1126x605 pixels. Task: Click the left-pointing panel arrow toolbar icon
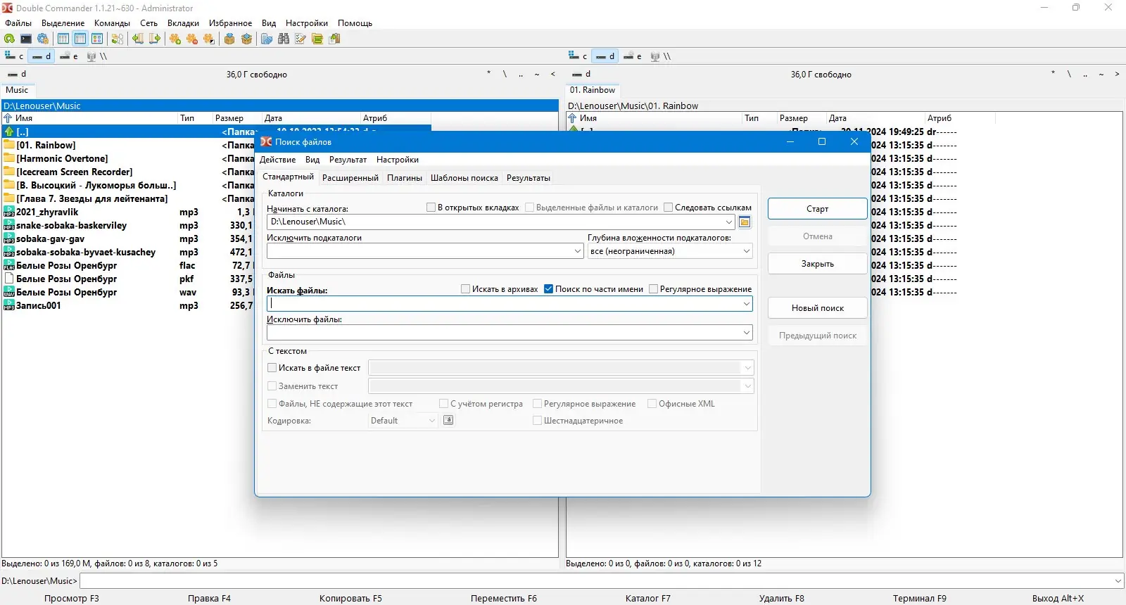138,39
